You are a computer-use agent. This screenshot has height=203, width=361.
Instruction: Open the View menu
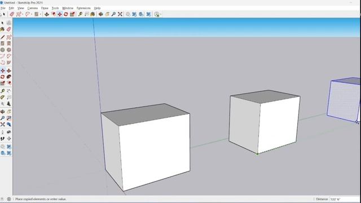pos(21,8)
